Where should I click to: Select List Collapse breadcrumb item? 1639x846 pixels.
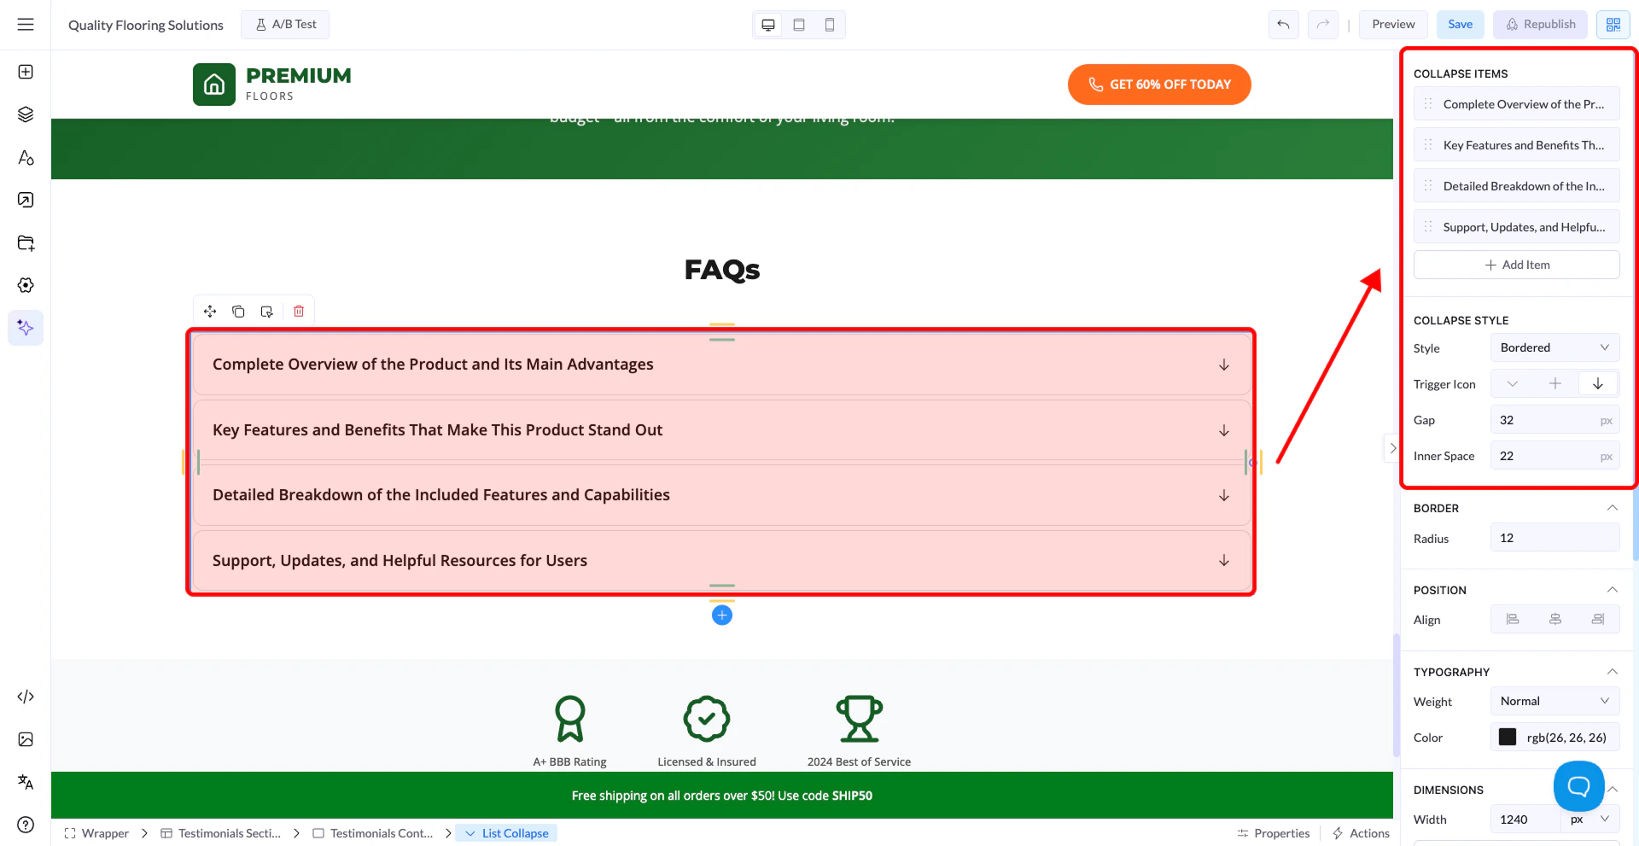click(506, 833)
